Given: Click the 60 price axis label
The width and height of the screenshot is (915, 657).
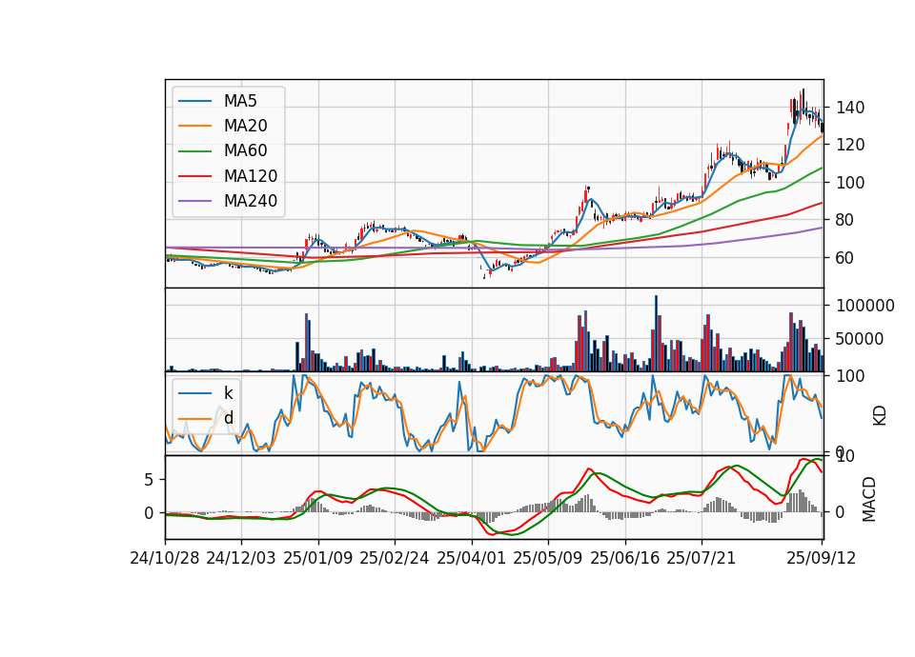Looking at the screenshot, I should (x=845, y=258).
